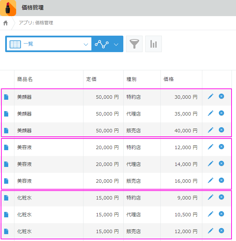
Task: Open record details for 美容液 販売店 row
Action: 6,181
